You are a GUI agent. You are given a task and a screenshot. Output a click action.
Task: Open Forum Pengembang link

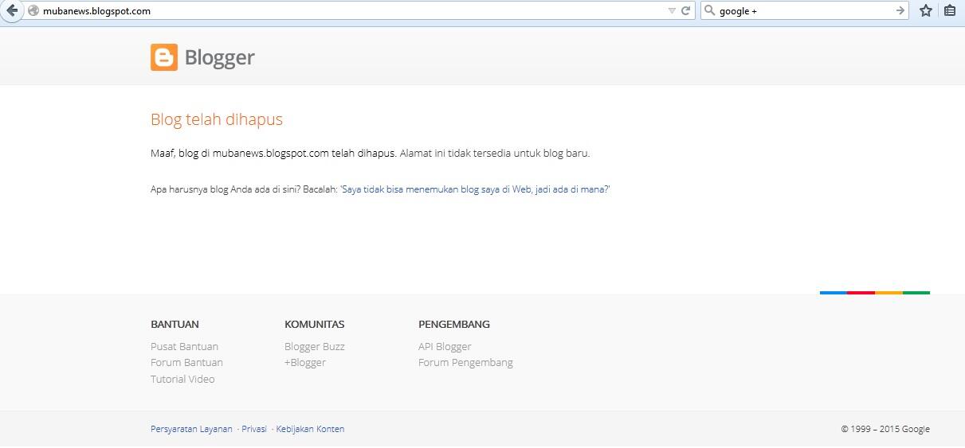pos(465,362)
